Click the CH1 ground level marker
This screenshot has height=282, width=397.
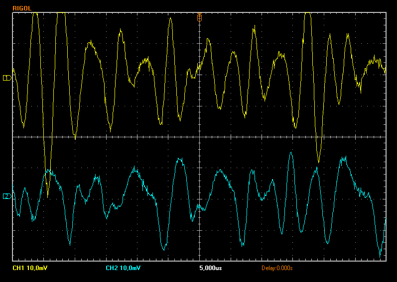click(7, 78)
